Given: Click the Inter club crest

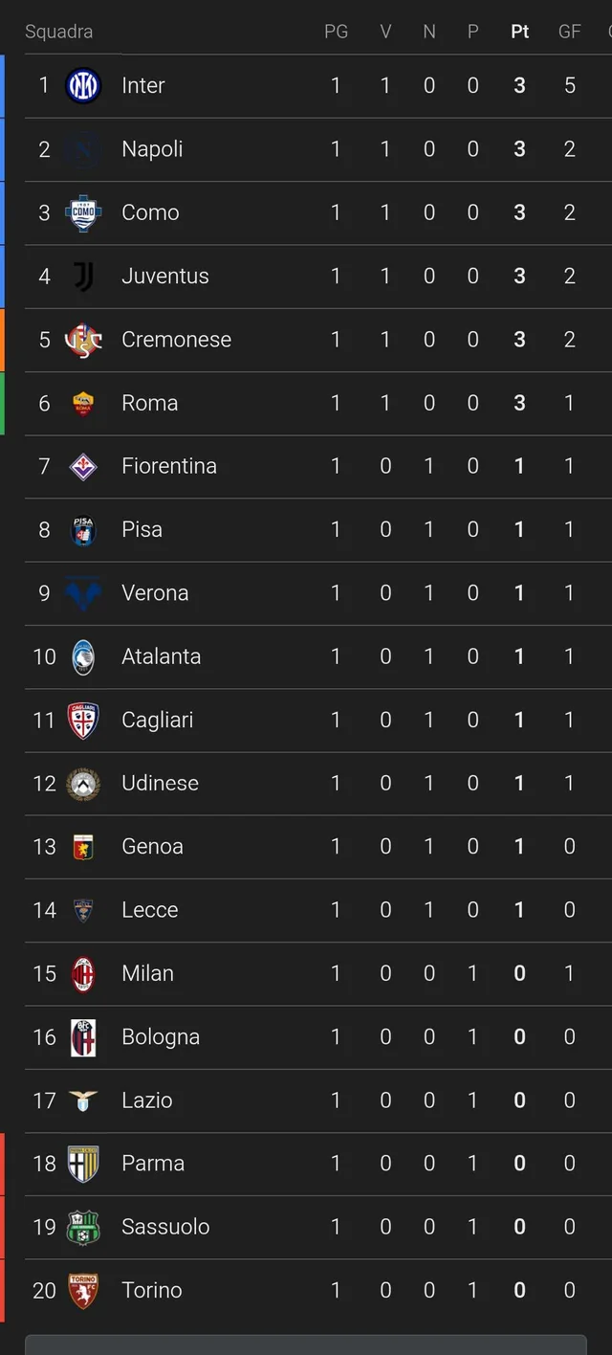Looking at the screenshot, I should pyautogui.click(x=83, y=85).
